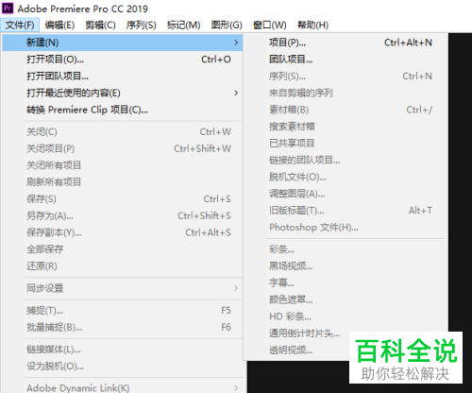Choose 脱机文件(O)... in submenu
Image resolution: width=472 pixels, height=393 pixels.
tap(346, 177)
